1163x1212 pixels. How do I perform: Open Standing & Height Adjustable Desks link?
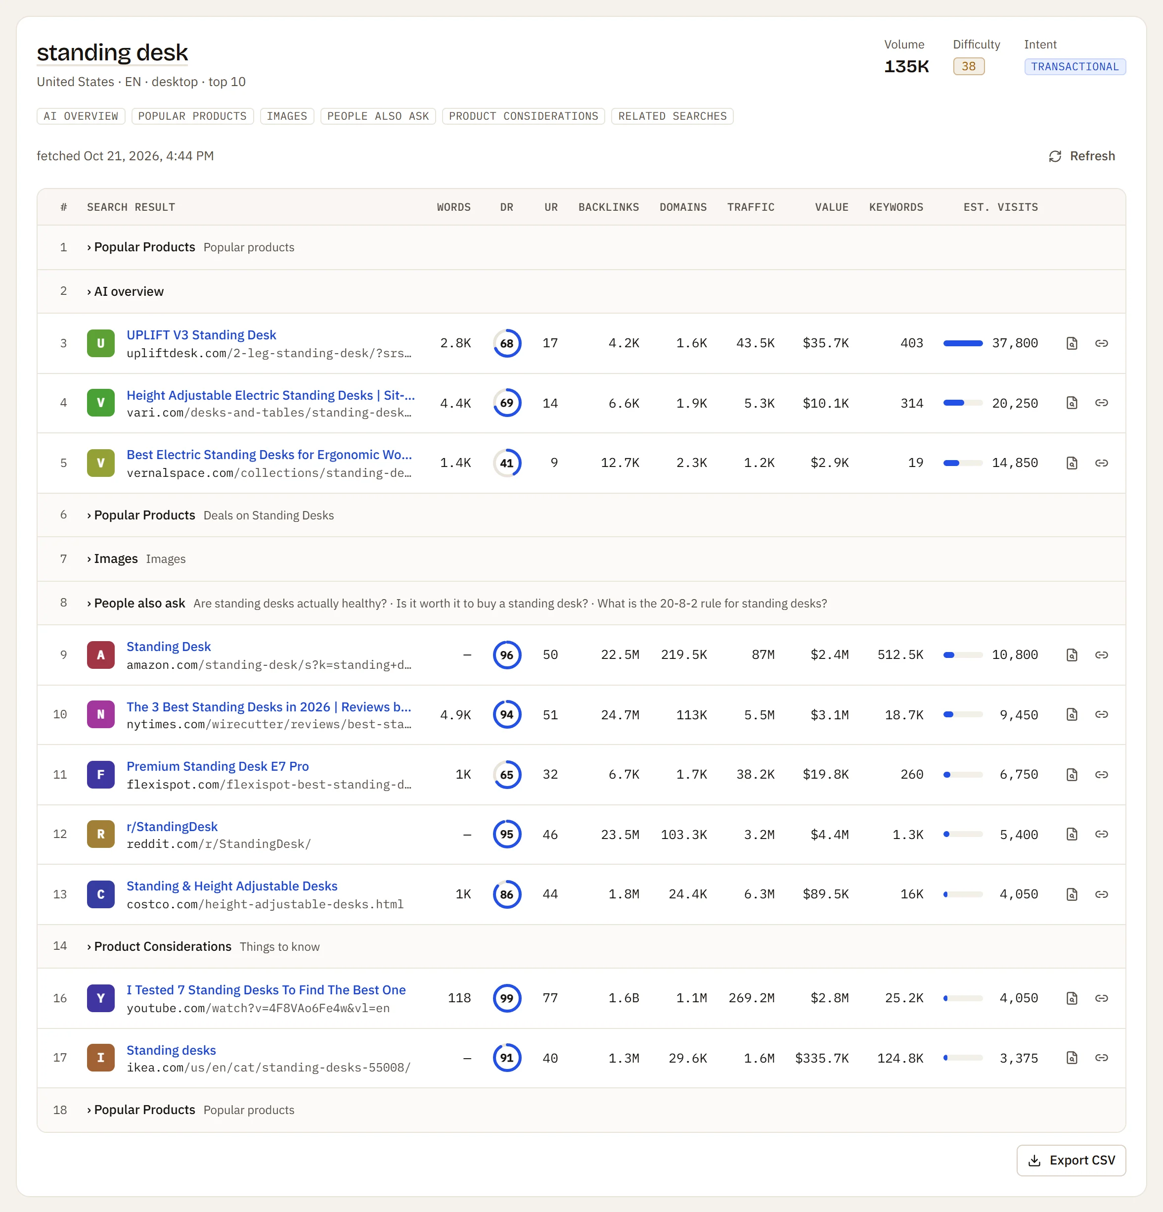coord(232,886)
